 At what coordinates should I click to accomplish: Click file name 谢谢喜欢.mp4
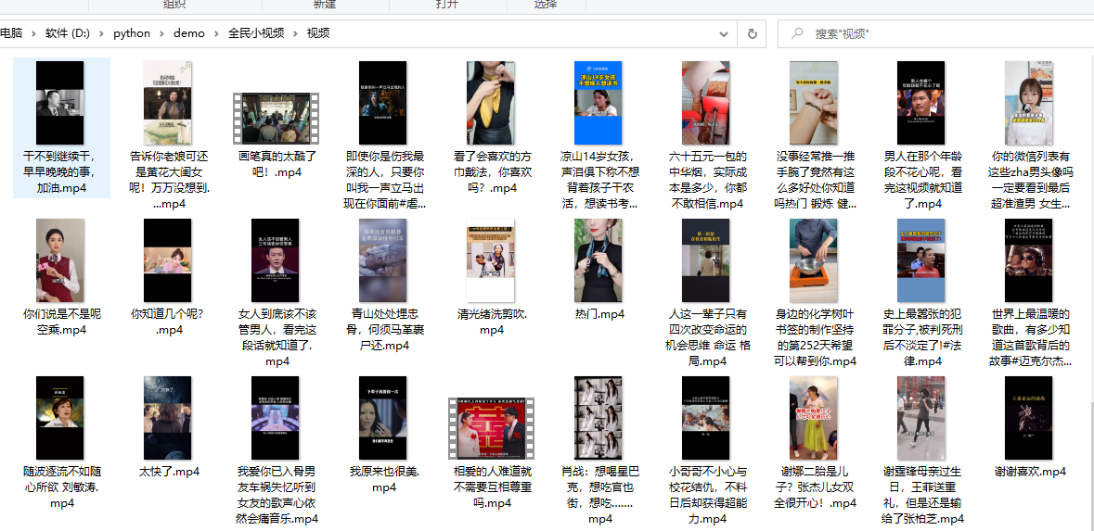(x=1031, y=472)
